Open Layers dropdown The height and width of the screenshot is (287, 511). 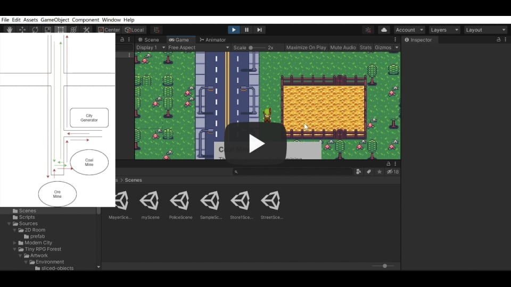tap(444, 30)
